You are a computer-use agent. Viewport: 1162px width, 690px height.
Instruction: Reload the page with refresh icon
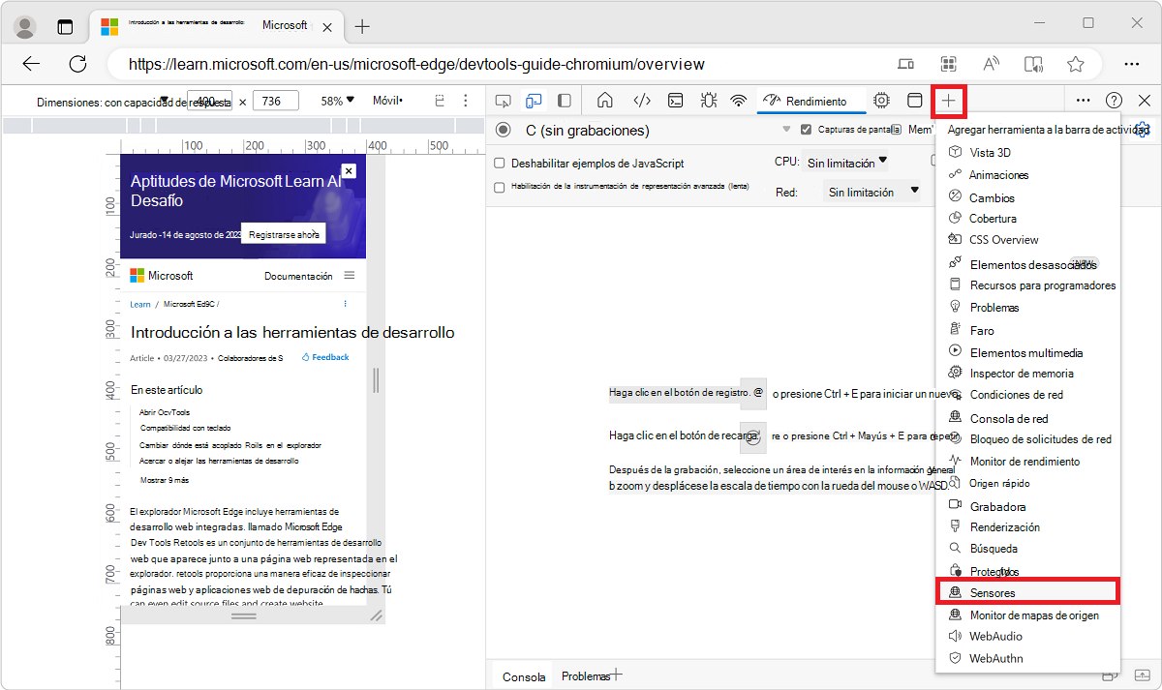pos(77,64)
